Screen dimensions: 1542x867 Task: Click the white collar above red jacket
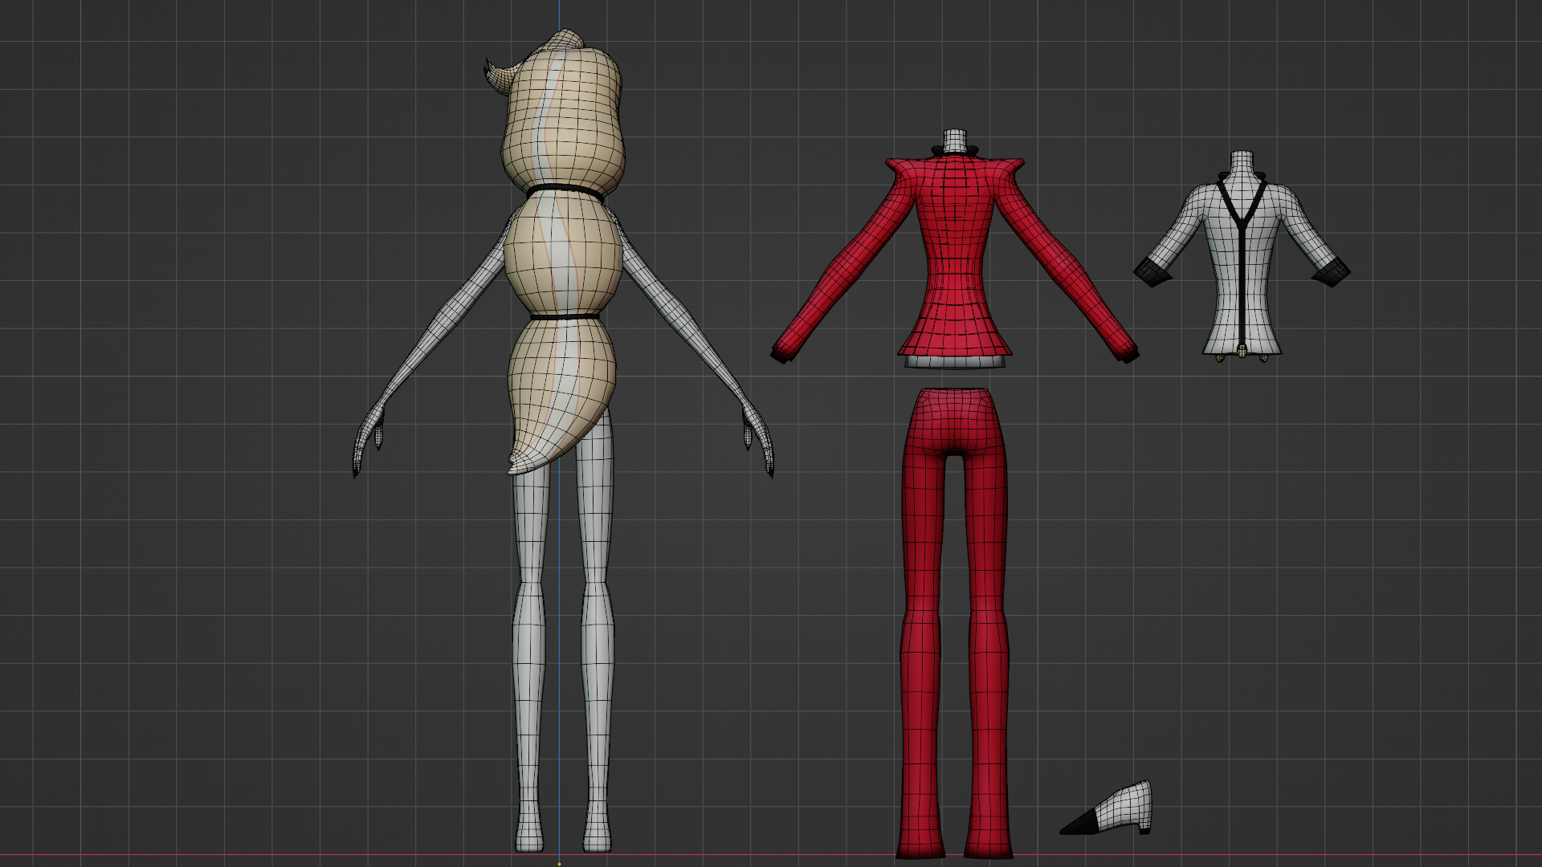coord(954,142)
